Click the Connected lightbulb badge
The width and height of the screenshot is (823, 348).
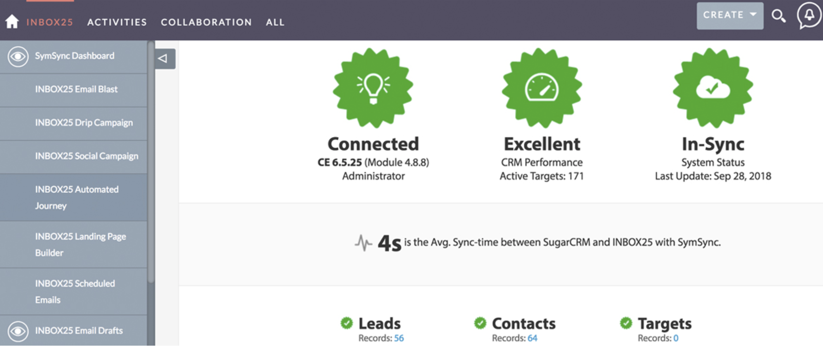pyautogui.click(x=373, y=88)
